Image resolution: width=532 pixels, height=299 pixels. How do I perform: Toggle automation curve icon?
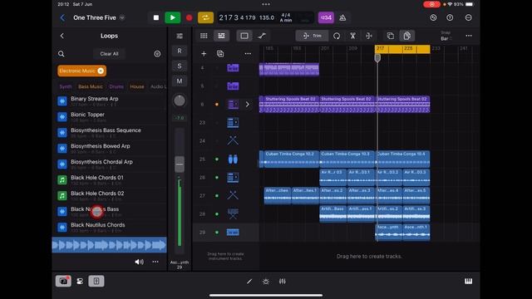click(262, 36)
